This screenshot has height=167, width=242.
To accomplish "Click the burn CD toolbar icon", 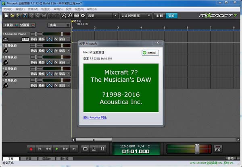I will (x=38, y=16).
